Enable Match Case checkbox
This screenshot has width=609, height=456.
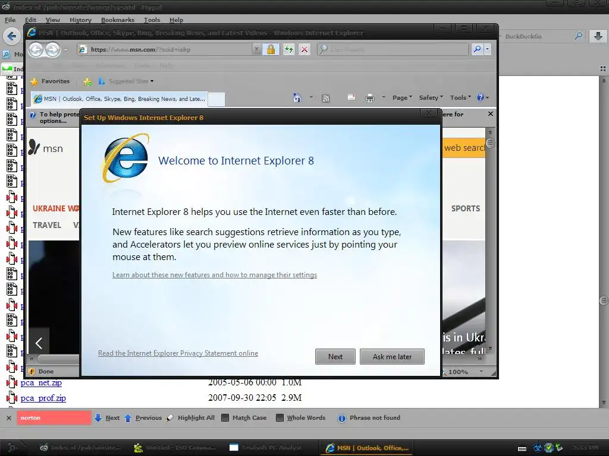225,417
